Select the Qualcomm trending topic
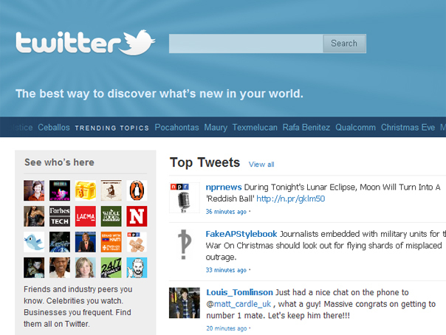The height and width of the screenshot is (335, 446). tap(356, 128)
